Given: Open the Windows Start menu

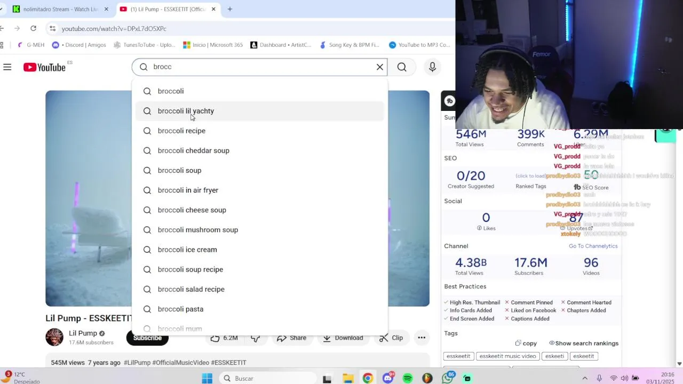Looking at the screenshot, I should pyautogui.click(x=207, y=379).
